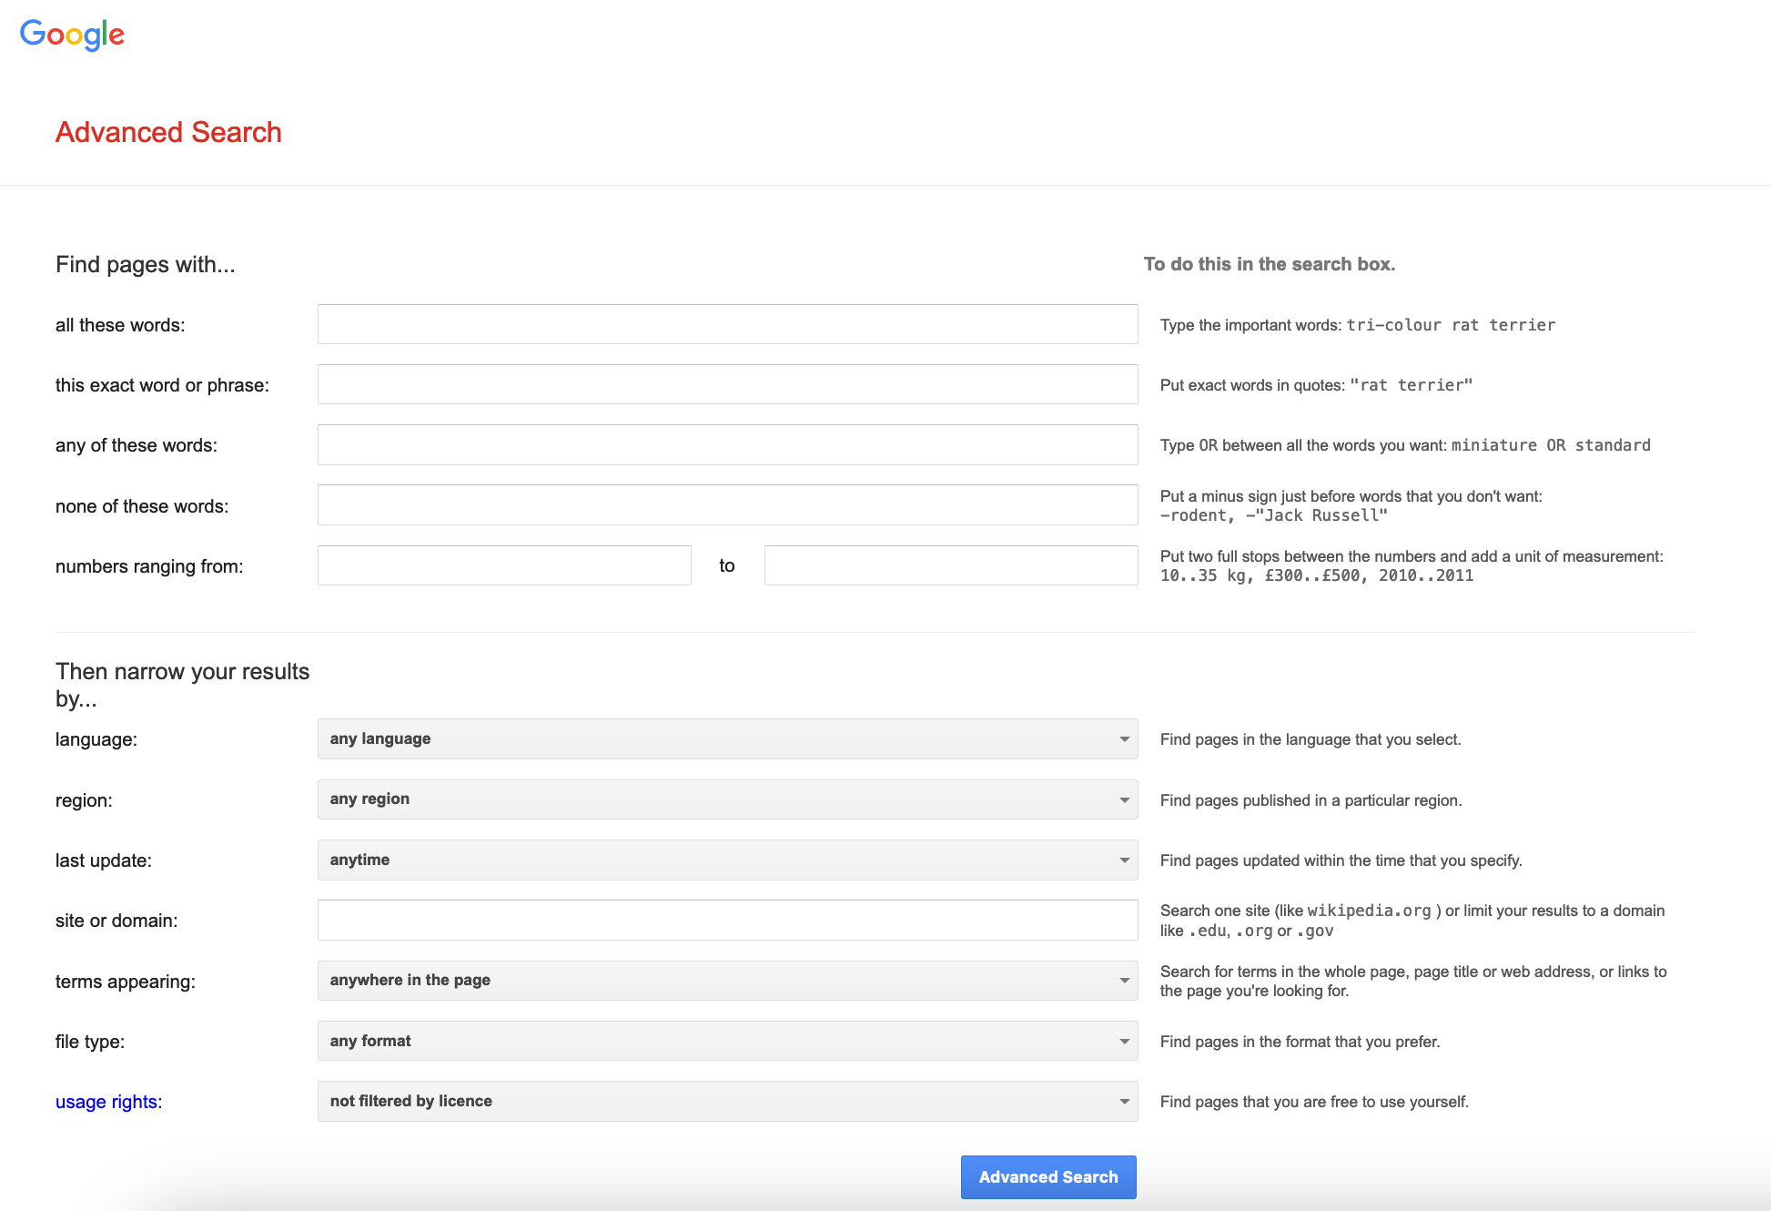Click the 'Then narrow your results by...' heading
The image size is (1771, 1211).
click(183, 685)
